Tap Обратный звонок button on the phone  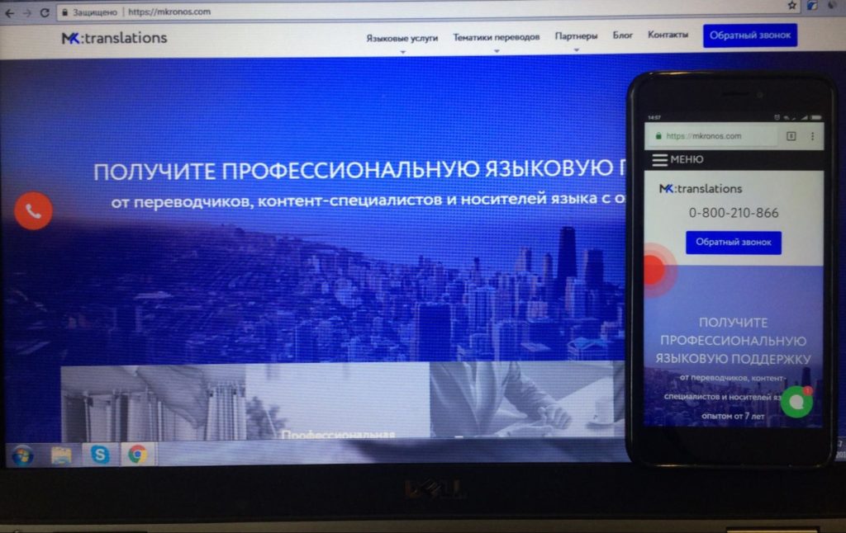coord(734,243)
